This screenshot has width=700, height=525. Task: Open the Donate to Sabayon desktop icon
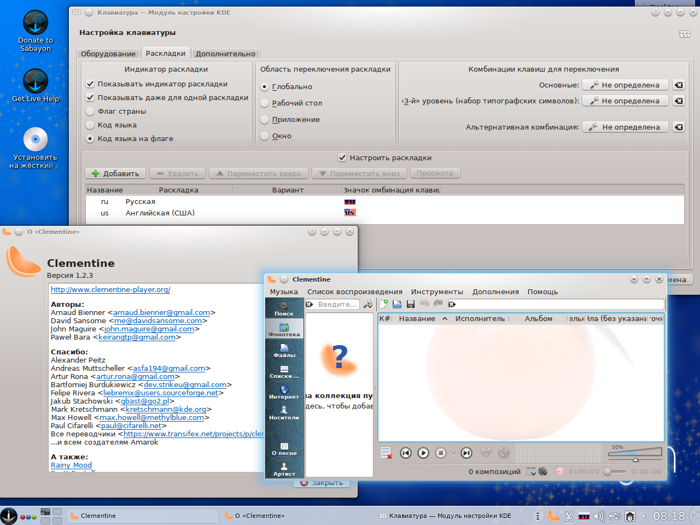tap(36, 32)
